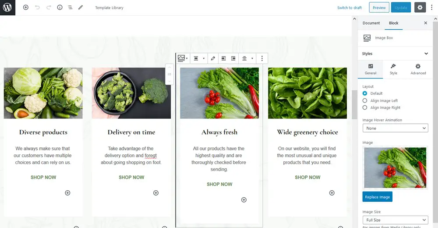This screenshot has width=438, height=228.
Task: Click SHOP NOW under Always fresh
Action: pyautogui.click(x=219, y=184)
